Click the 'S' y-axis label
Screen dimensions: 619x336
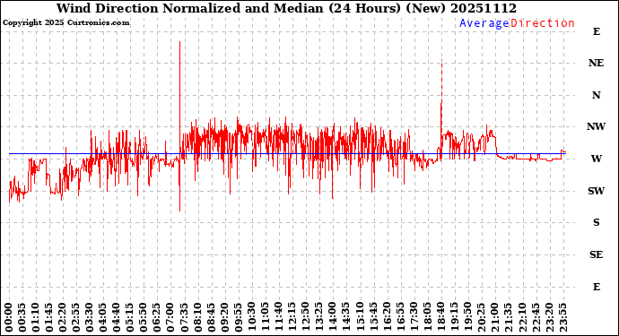[x=596, y=222]
